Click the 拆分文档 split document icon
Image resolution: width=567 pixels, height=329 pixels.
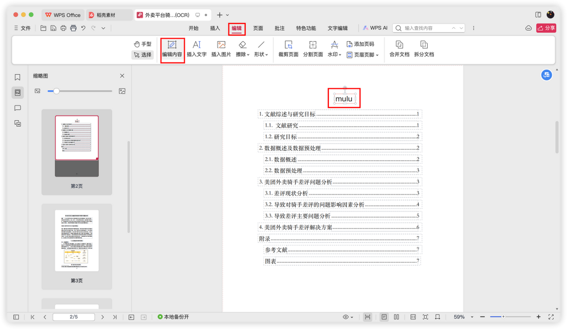(x=424, y=50)
